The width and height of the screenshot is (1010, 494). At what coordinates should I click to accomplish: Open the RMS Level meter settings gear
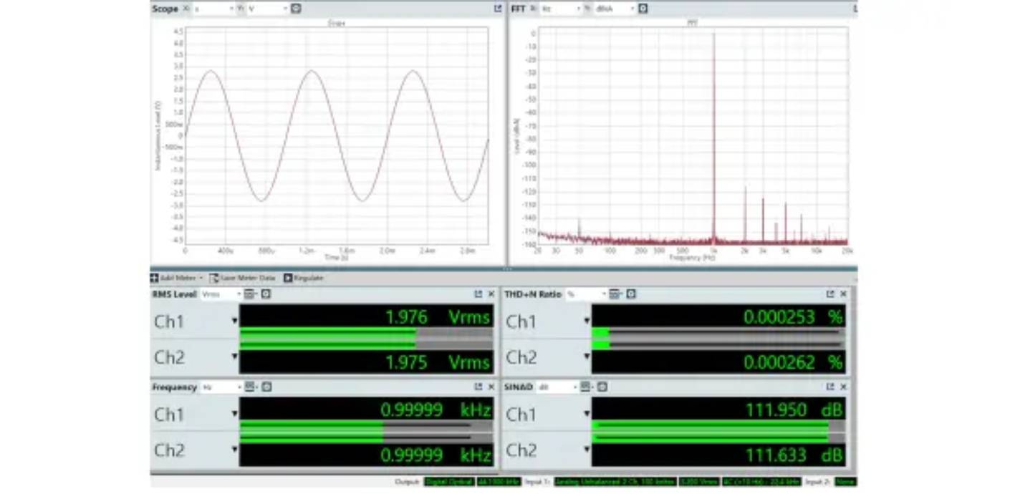click(266, 294)
